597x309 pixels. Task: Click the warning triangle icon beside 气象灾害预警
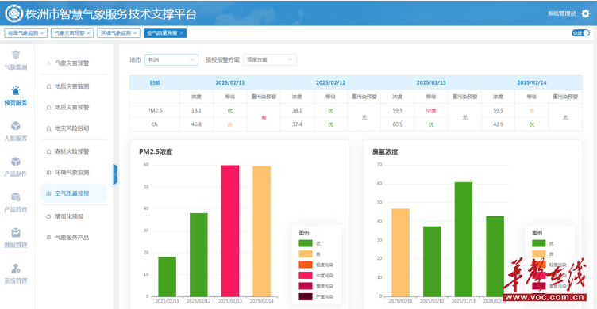[x=48, y=63]
